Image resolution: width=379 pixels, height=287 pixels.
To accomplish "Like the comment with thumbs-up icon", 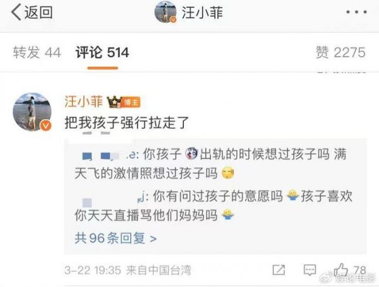I will pos(341,269).
